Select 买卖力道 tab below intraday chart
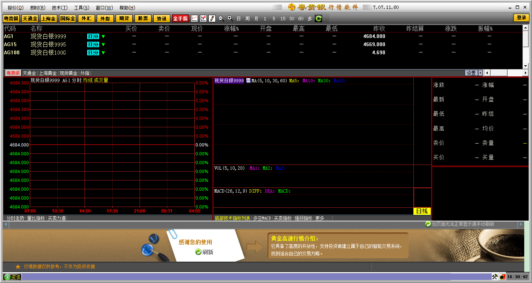The width and height of the screenshot is (532, 283). [57, 218]
